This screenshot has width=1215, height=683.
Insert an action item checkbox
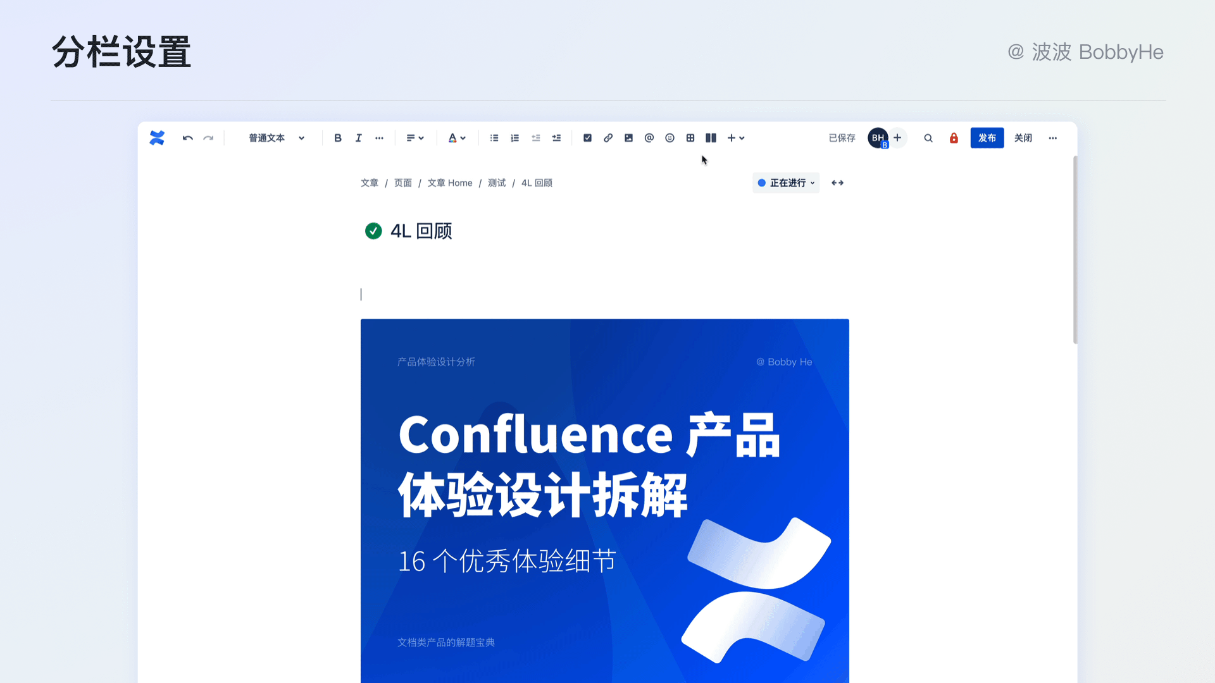coord(587,138)
